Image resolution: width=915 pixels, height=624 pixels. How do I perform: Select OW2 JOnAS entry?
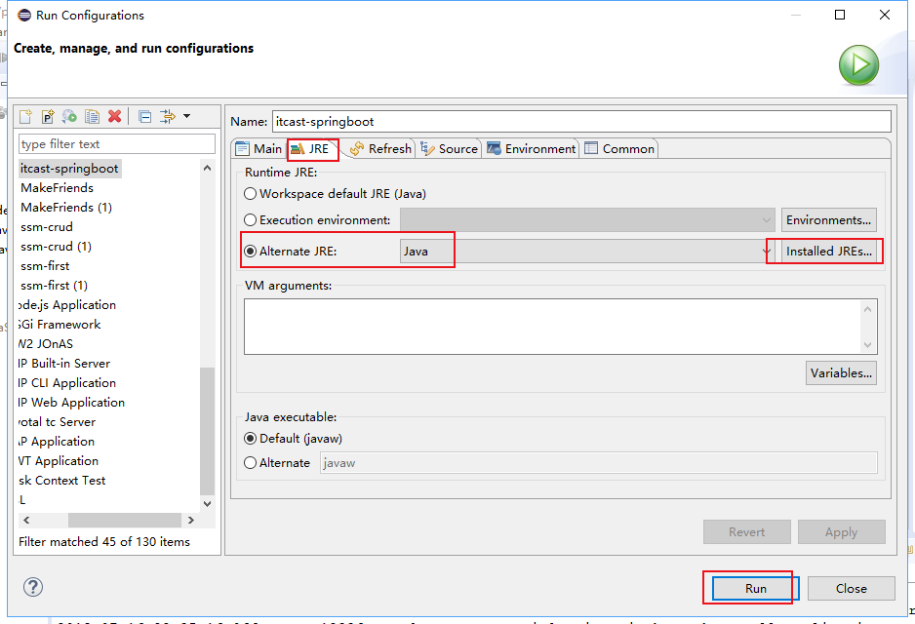pos(46,344)
